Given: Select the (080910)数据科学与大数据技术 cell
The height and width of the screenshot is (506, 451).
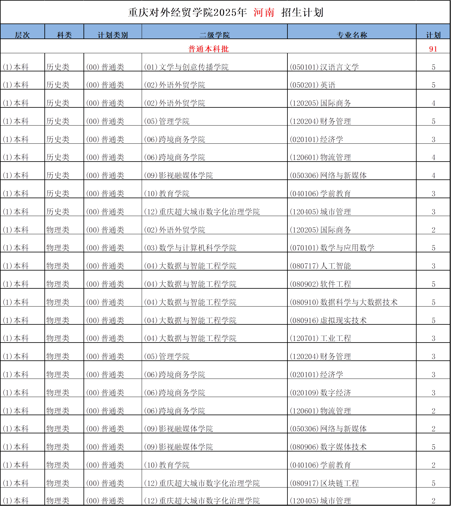Looking at the screenshot, I should coord(343,302).
